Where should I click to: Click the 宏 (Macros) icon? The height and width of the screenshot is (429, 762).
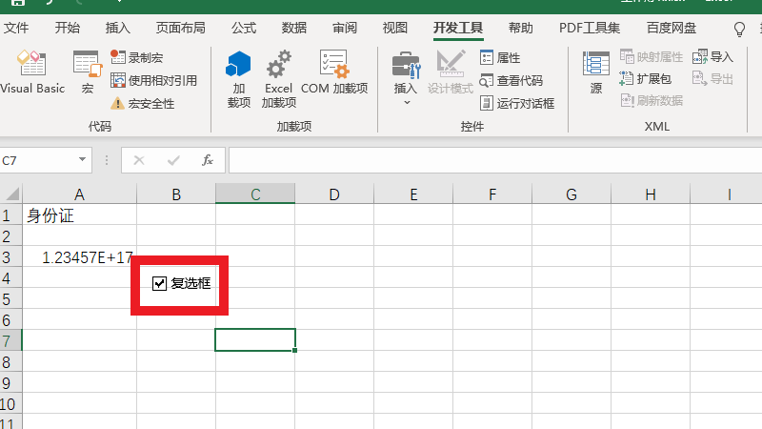tap(87, 72)
